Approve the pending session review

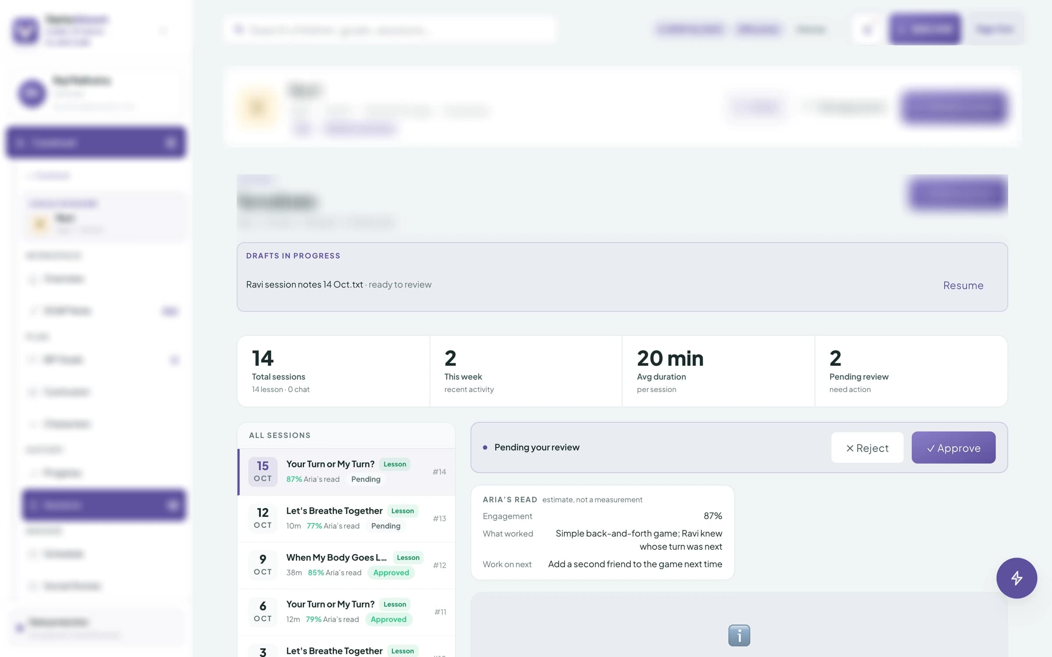pyautogui.click(x=953, y=447)
